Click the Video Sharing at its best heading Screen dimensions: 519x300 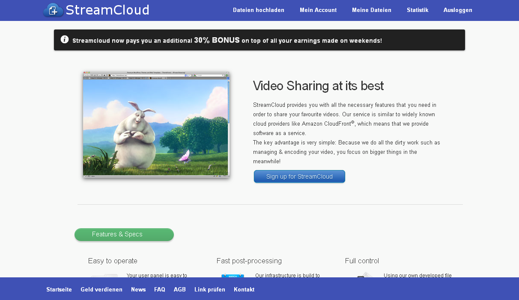(x=318, y=86)
